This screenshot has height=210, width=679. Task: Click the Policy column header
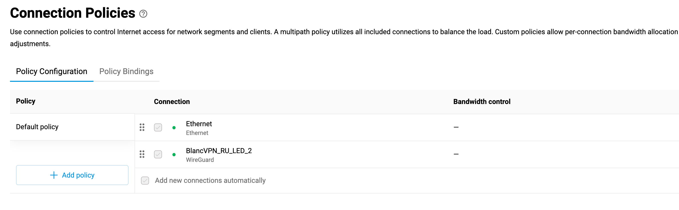point(25,101)
